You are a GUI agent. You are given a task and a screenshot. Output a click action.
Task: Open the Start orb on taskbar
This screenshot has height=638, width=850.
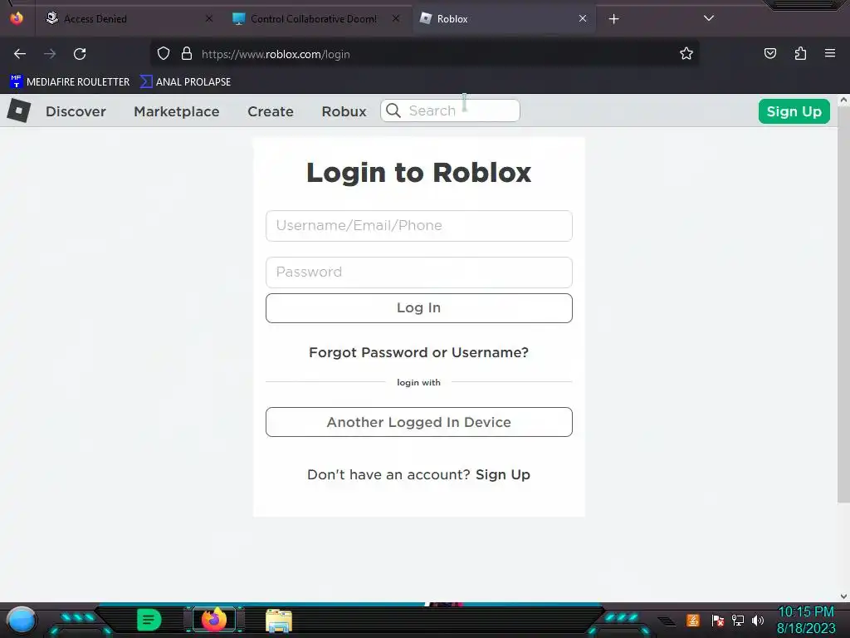pos(22,620)
